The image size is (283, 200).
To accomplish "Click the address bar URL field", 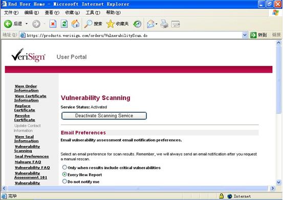I will (x=134, y=35).
